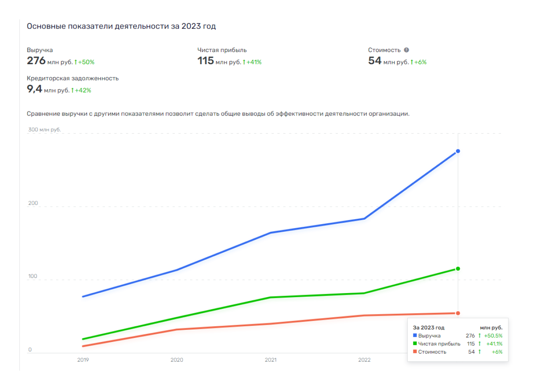Click the +6% cost growth indicator in header
Image resolution: width=549 pixels, height=390 pixels.
[x=419, y=62]
